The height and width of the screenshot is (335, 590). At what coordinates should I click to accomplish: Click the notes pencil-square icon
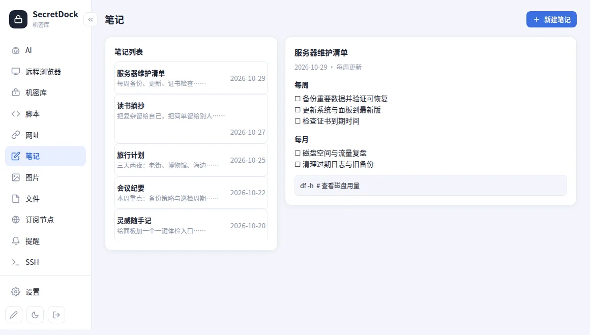[x=16, y=156]
